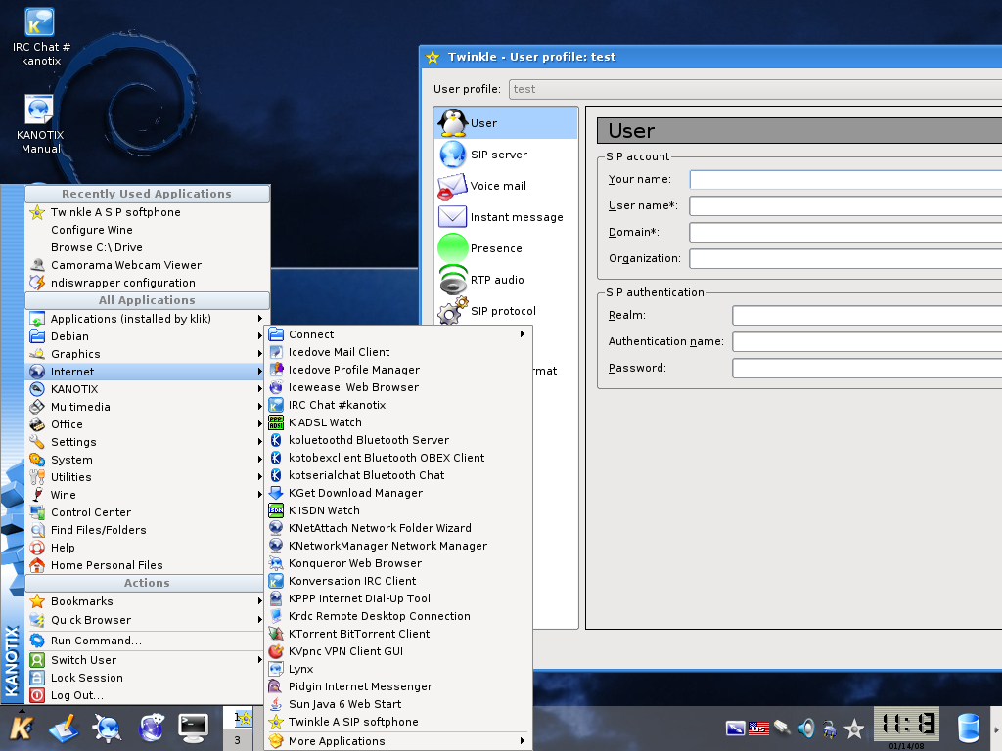Open the Quick Browser submenu
This screenshot has width=1002, height=751.
147,620
